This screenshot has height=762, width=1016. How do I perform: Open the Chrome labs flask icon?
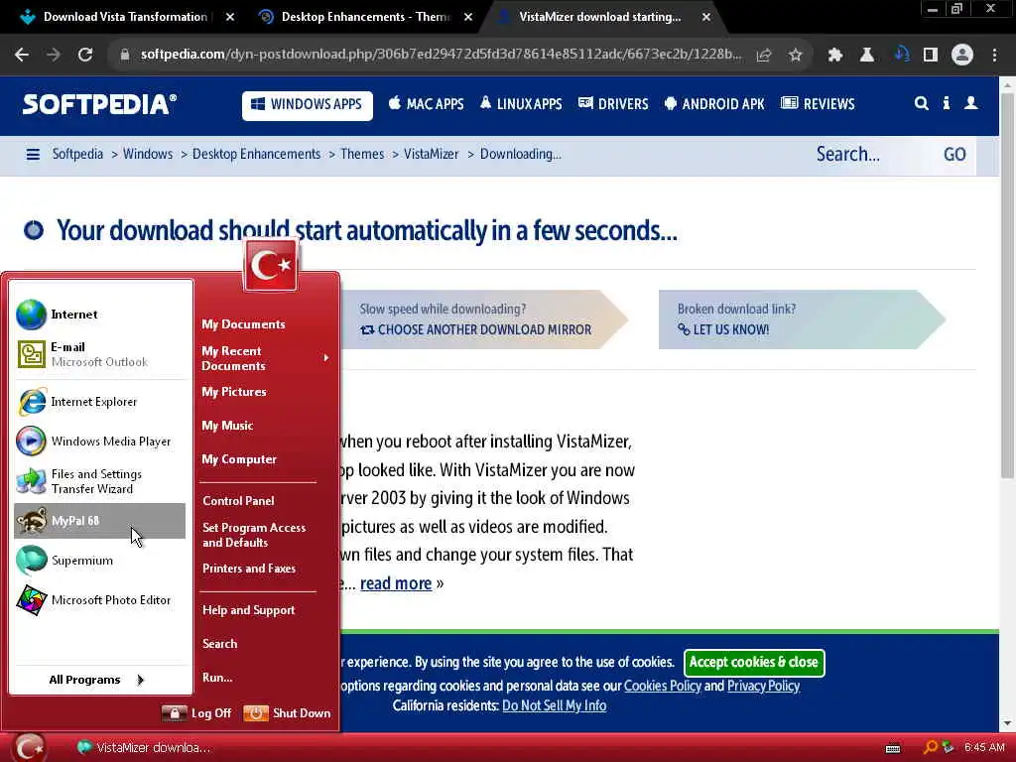click(866, 56)
